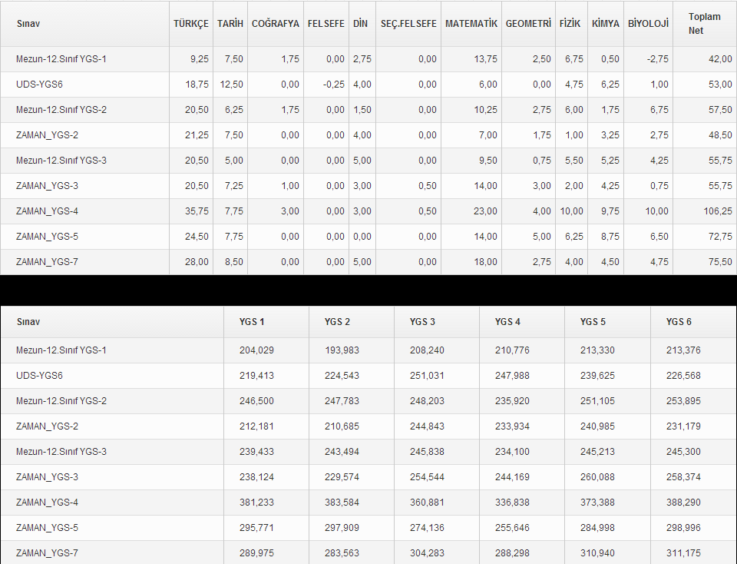Select the MATEMATİK column header
This screenshot has height=564, width=737.
tap(471, 24)
